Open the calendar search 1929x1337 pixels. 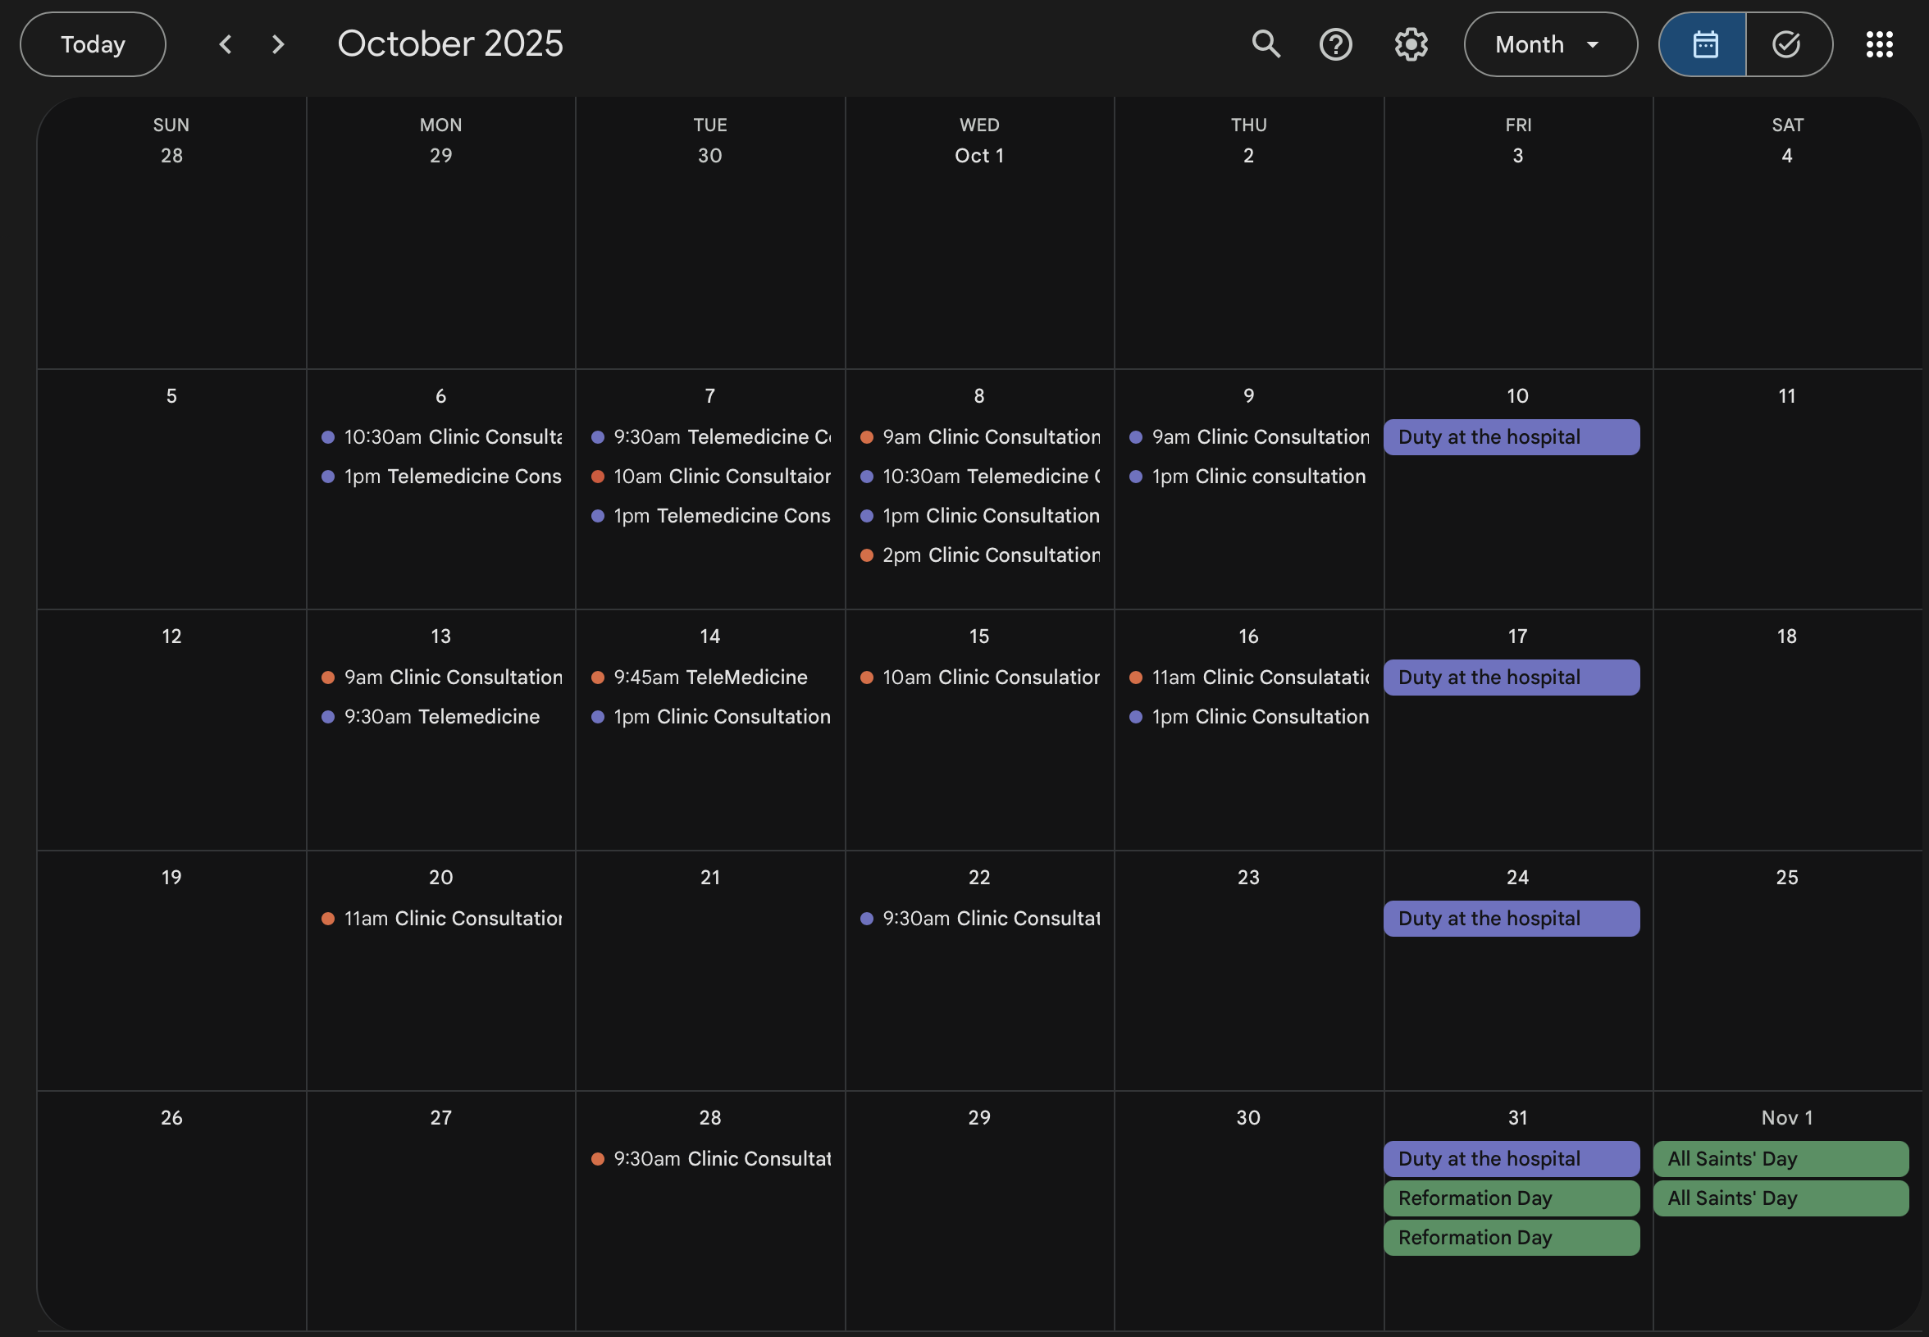1265,44
